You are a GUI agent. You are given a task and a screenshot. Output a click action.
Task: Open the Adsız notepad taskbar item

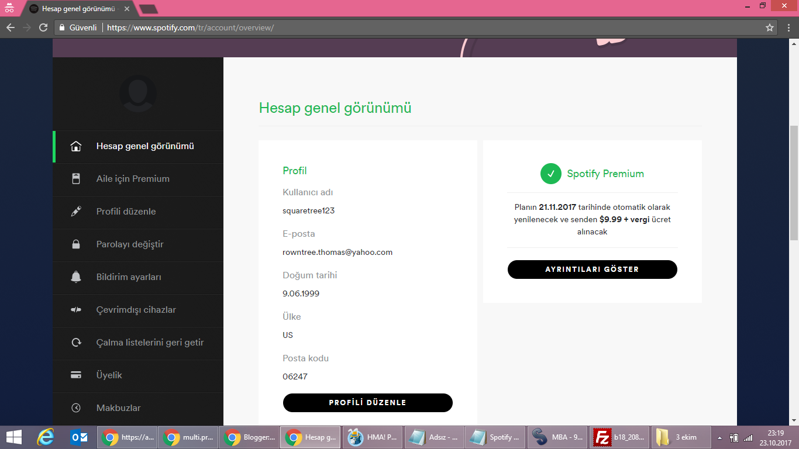[435, 437]
